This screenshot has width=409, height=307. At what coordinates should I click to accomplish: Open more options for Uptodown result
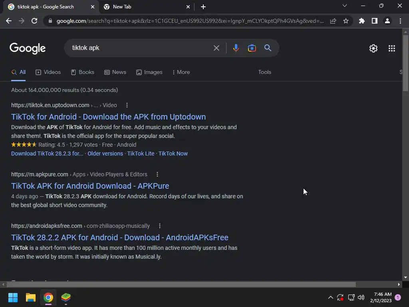127,105
